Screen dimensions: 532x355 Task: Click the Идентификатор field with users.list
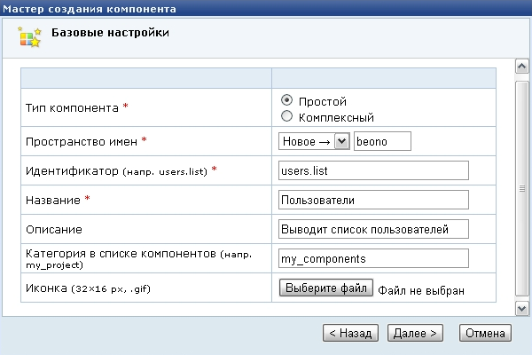(x=372, y=170)
